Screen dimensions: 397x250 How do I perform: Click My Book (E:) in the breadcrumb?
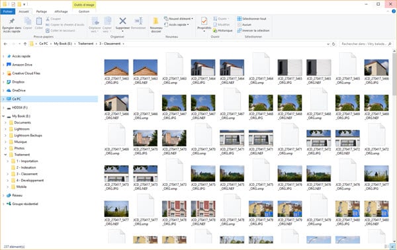[x=63, y=44]
